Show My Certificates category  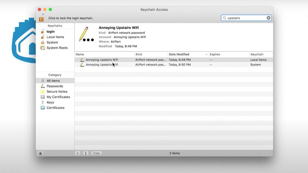[x=58, y=97]
